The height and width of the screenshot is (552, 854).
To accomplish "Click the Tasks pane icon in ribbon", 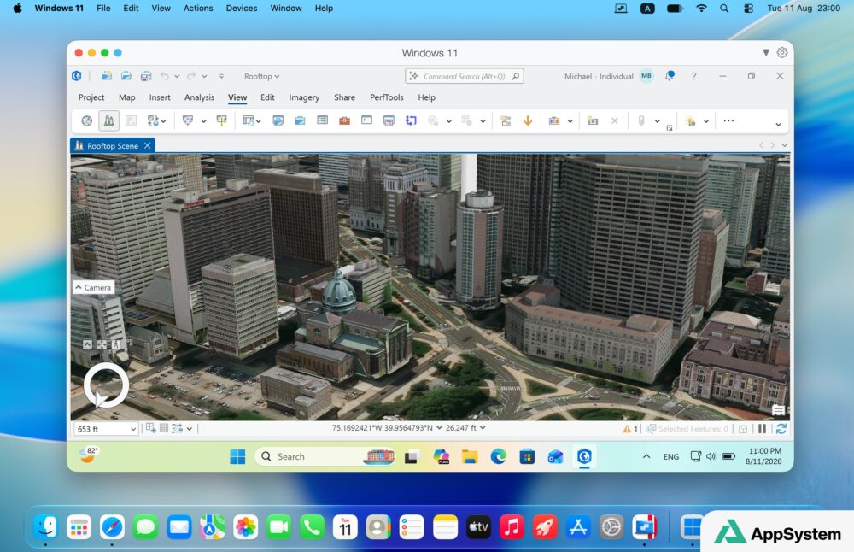I will tap(389, 121).
